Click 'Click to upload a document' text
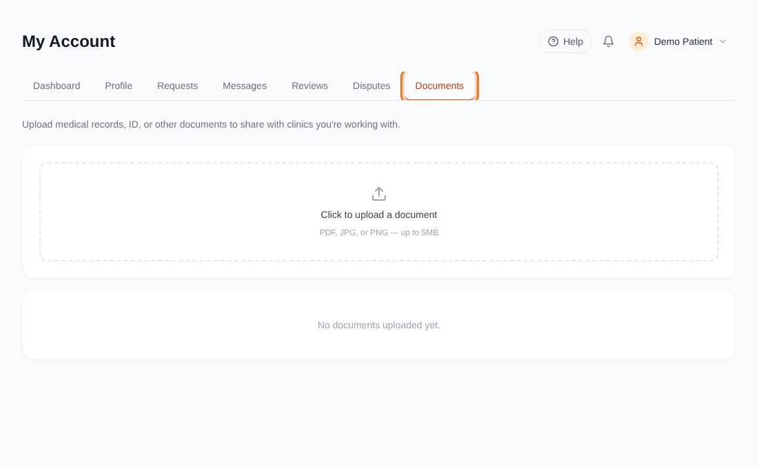The image size is (758, 469). click(379, 214)
